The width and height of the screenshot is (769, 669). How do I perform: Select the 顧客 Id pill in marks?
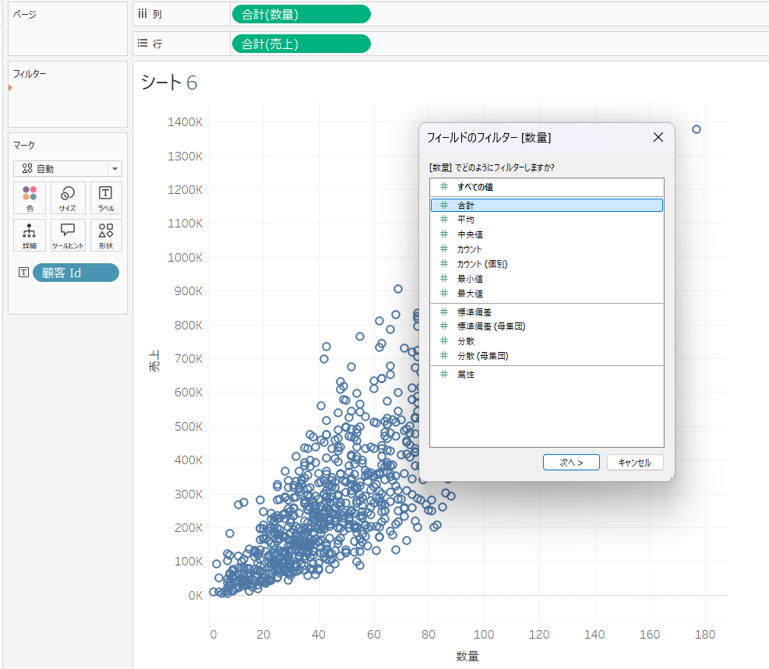click(76, 273)
